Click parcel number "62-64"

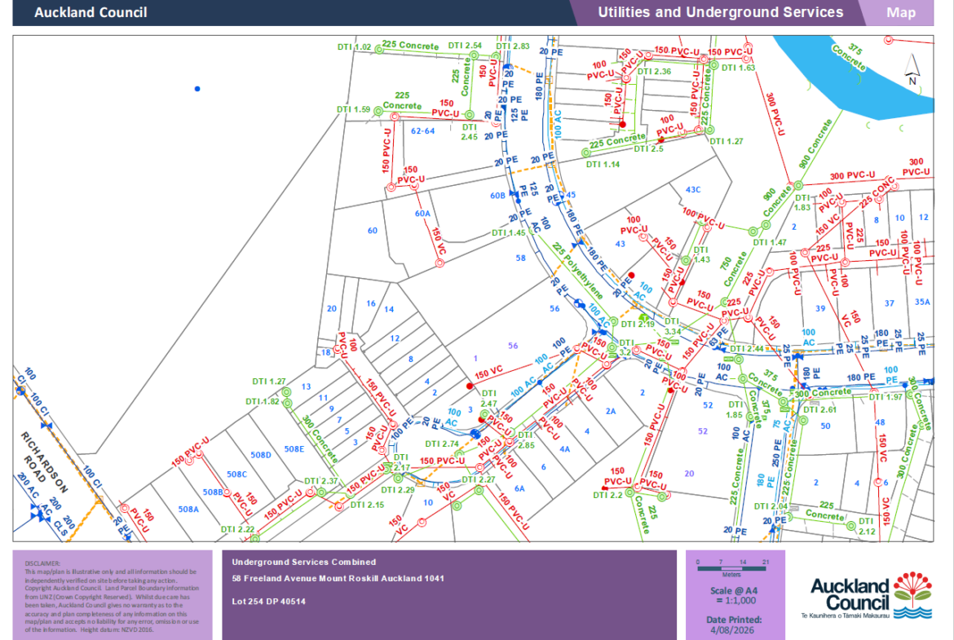(423, 130)
